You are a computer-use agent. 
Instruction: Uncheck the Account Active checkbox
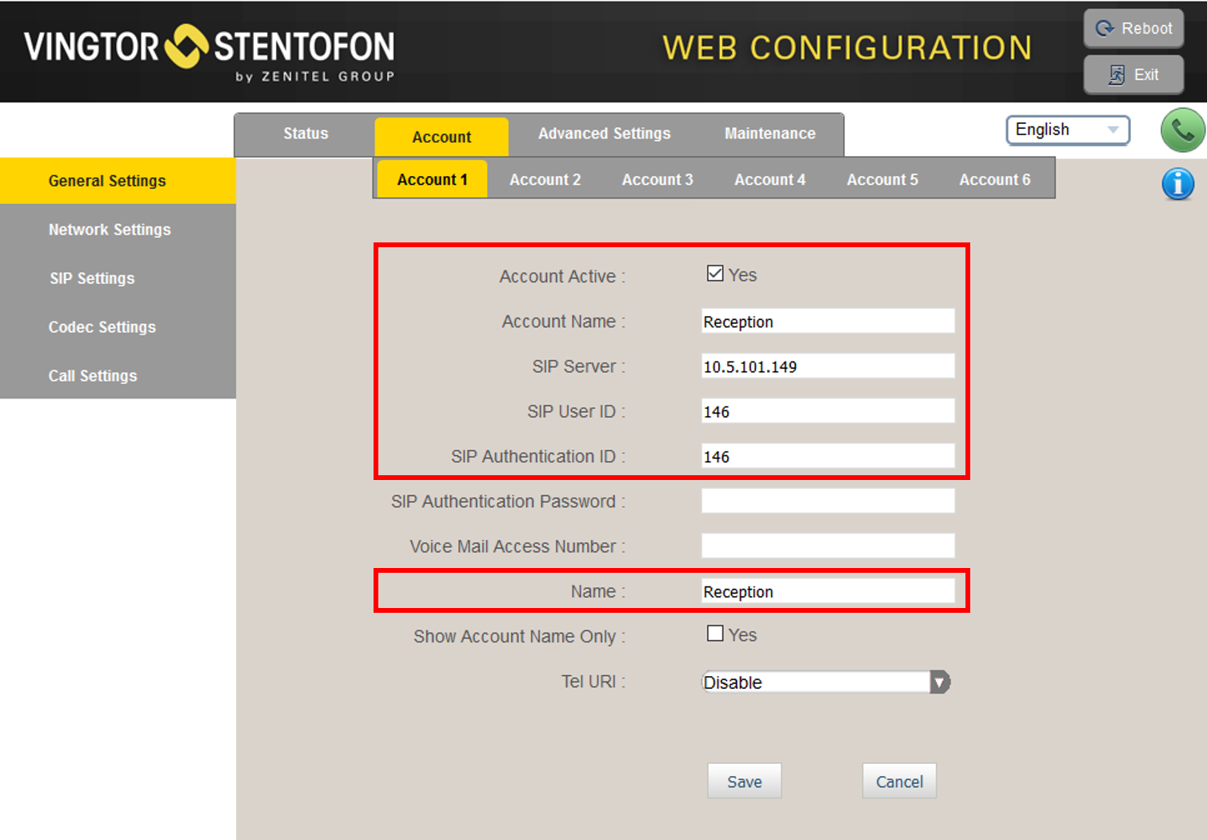[715, 274]
